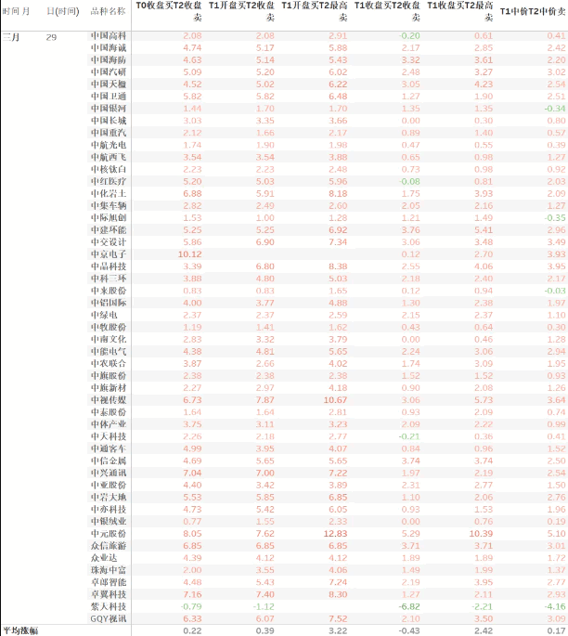The width and height of the screenshot is (568, 636).
Task: Select the 中际旭创 row name
Action: point(109,218)
